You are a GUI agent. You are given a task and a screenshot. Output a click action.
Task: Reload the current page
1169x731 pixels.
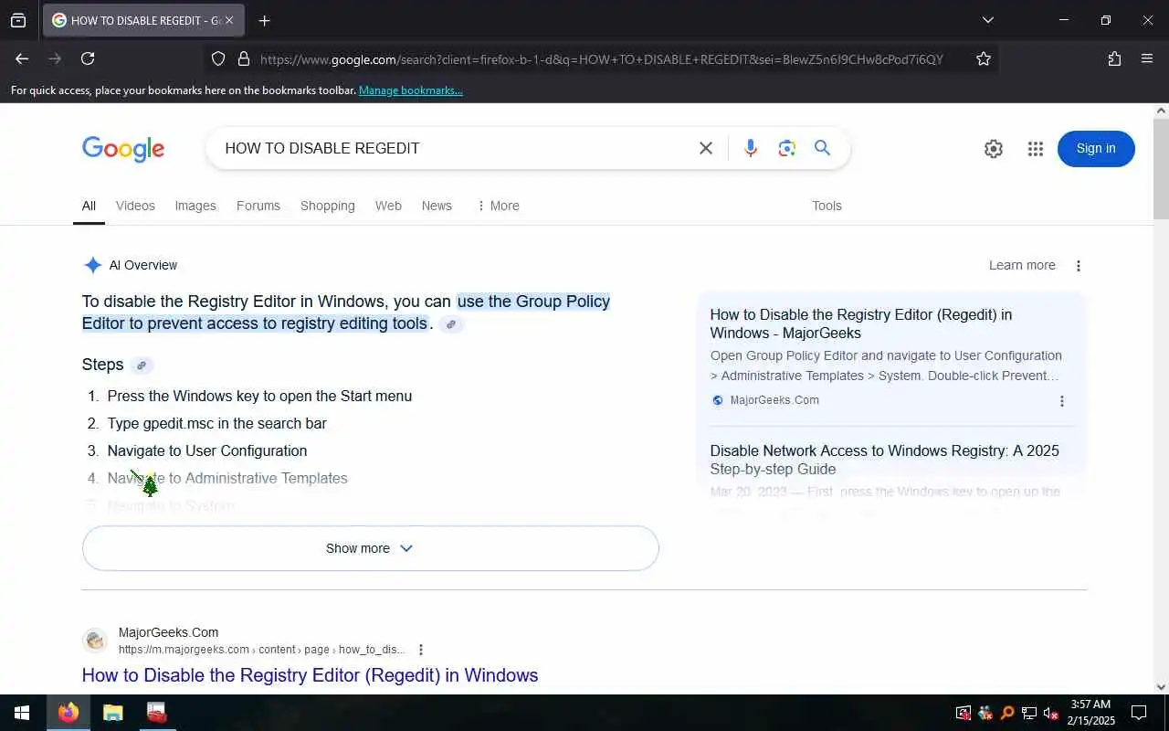pyautogui.click(x=88, y=58)
